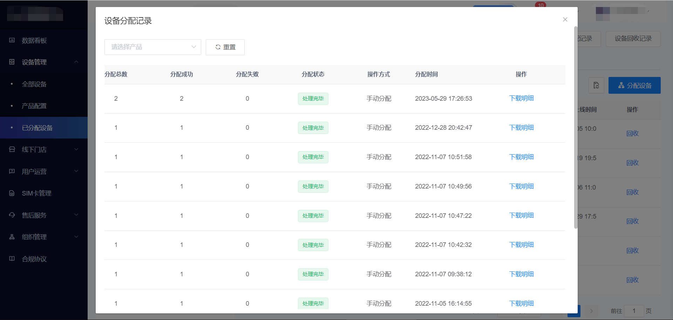
Task: Open 全部设备 in the sidebar
Action: [34, 84]
